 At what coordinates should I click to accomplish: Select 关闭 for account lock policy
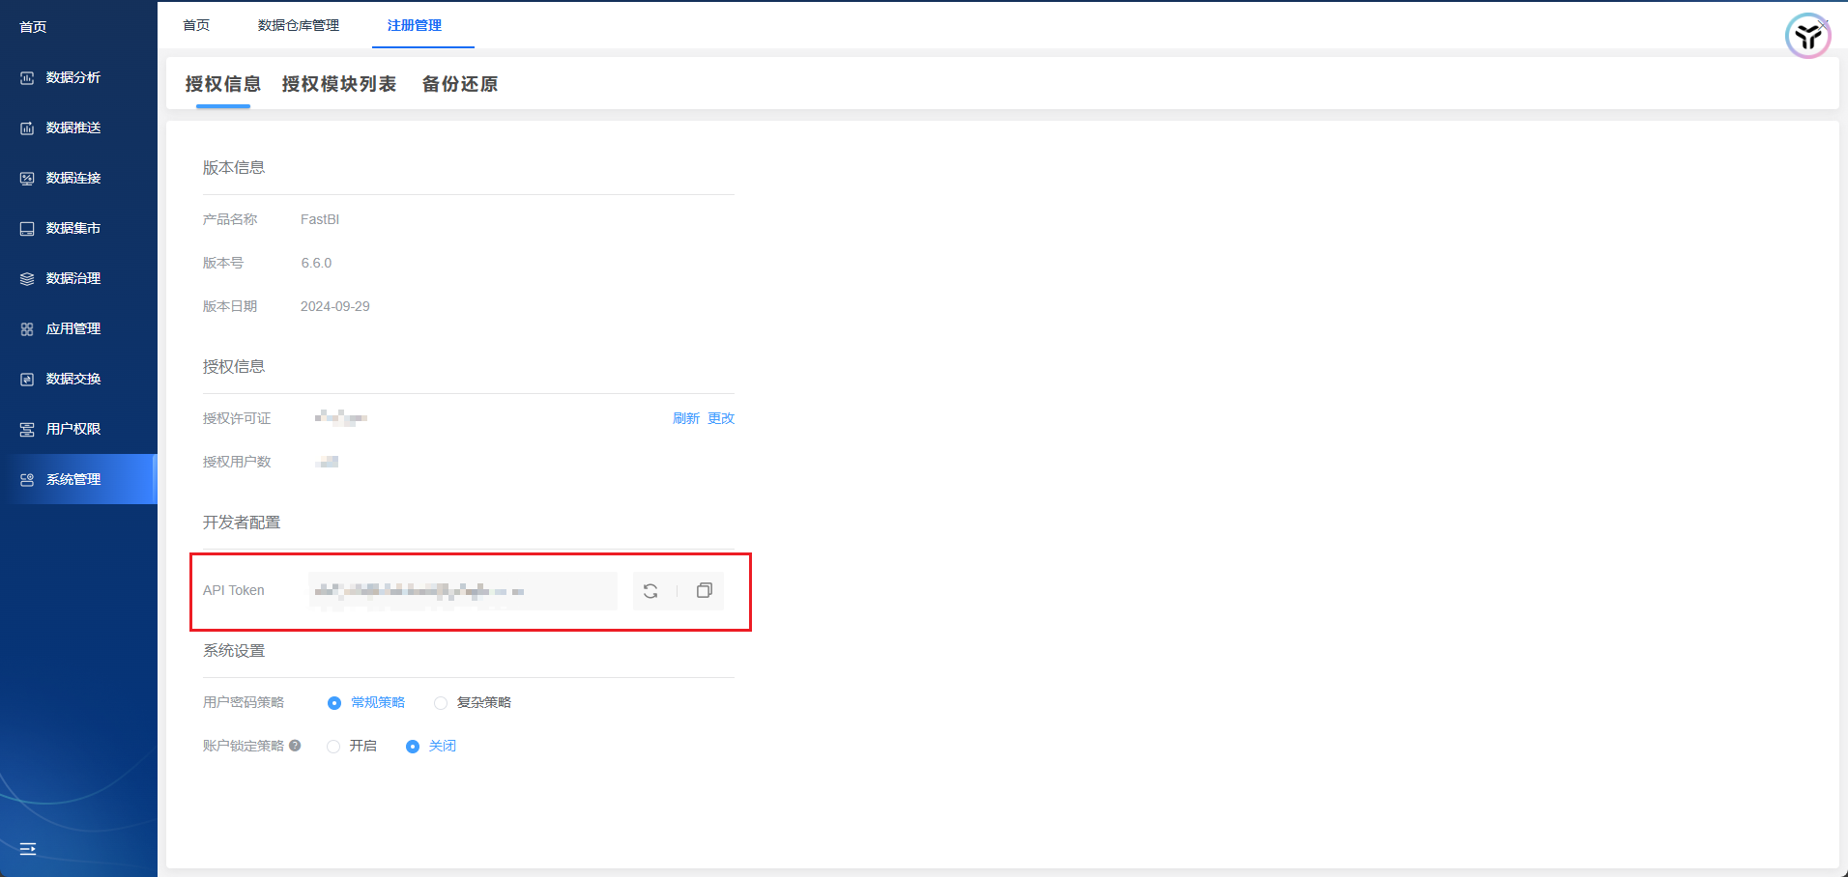click(x=431, y=746)
